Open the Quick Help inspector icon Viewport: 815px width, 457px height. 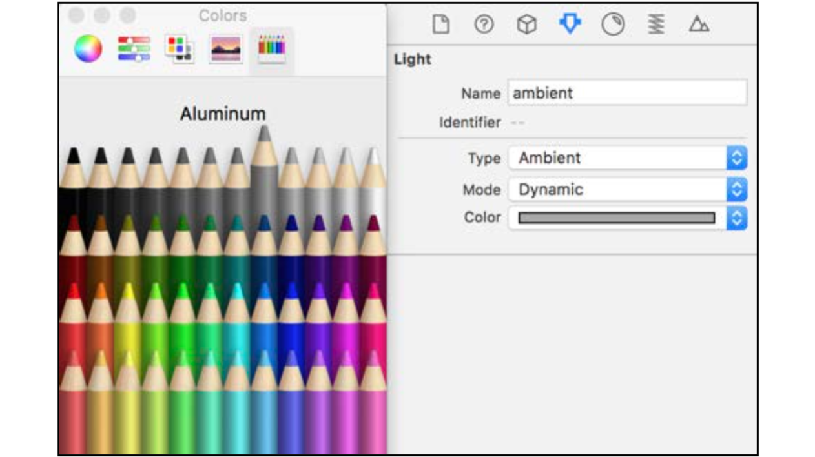click(484, 25)
